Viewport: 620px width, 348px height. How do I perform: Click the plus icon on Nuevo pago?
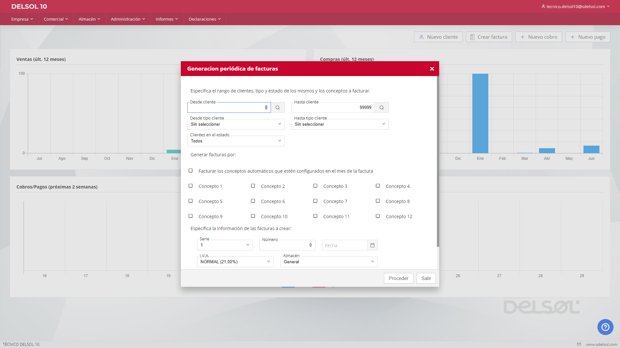[x=573, y=37]
